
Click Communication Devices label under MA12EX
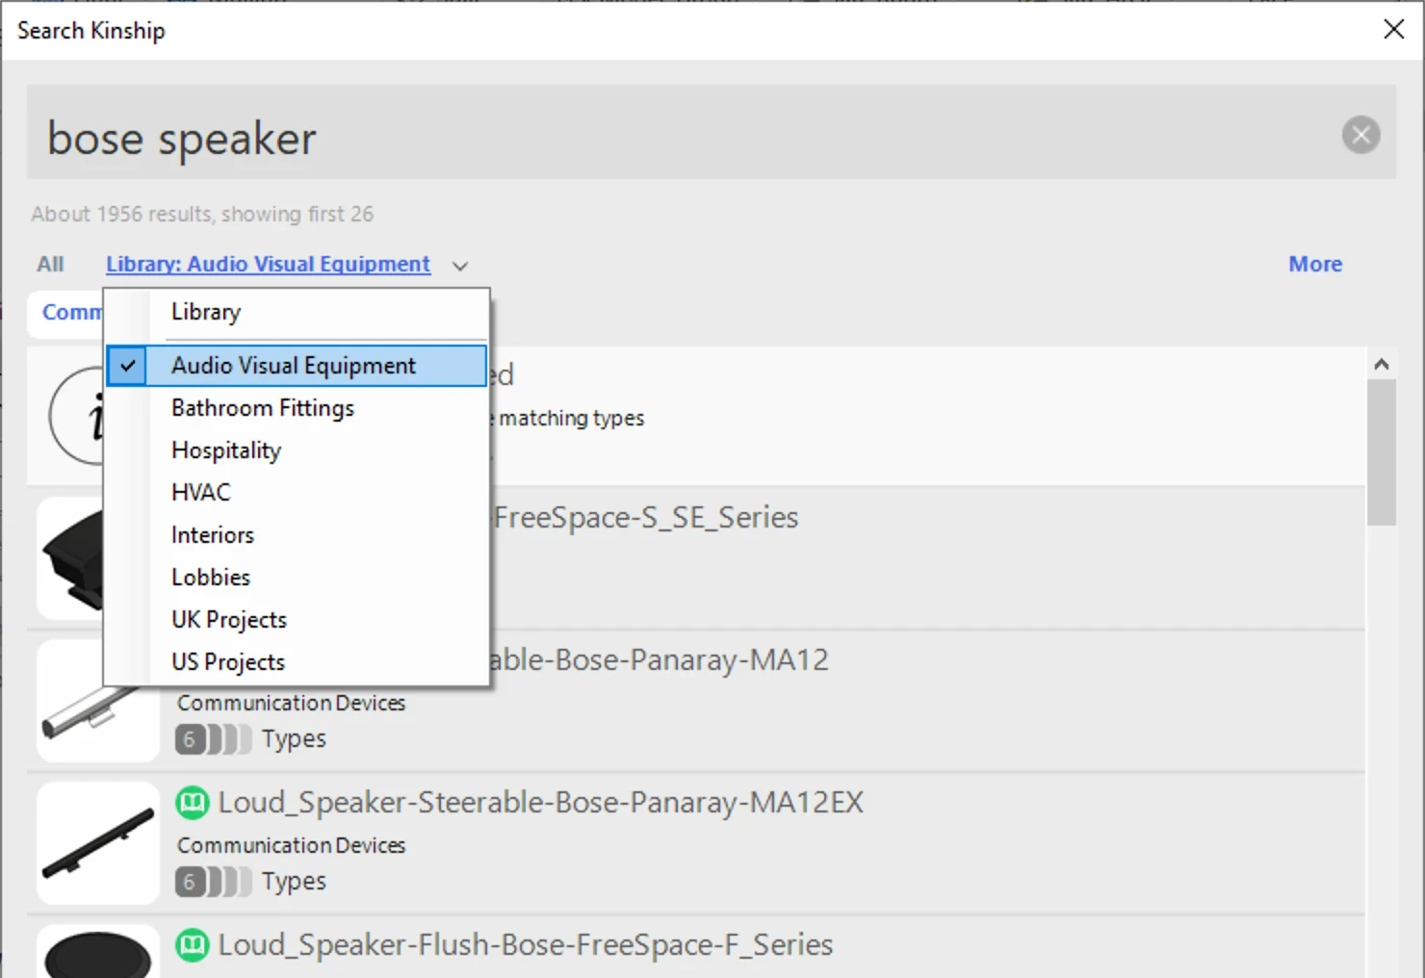coord(291,845)
